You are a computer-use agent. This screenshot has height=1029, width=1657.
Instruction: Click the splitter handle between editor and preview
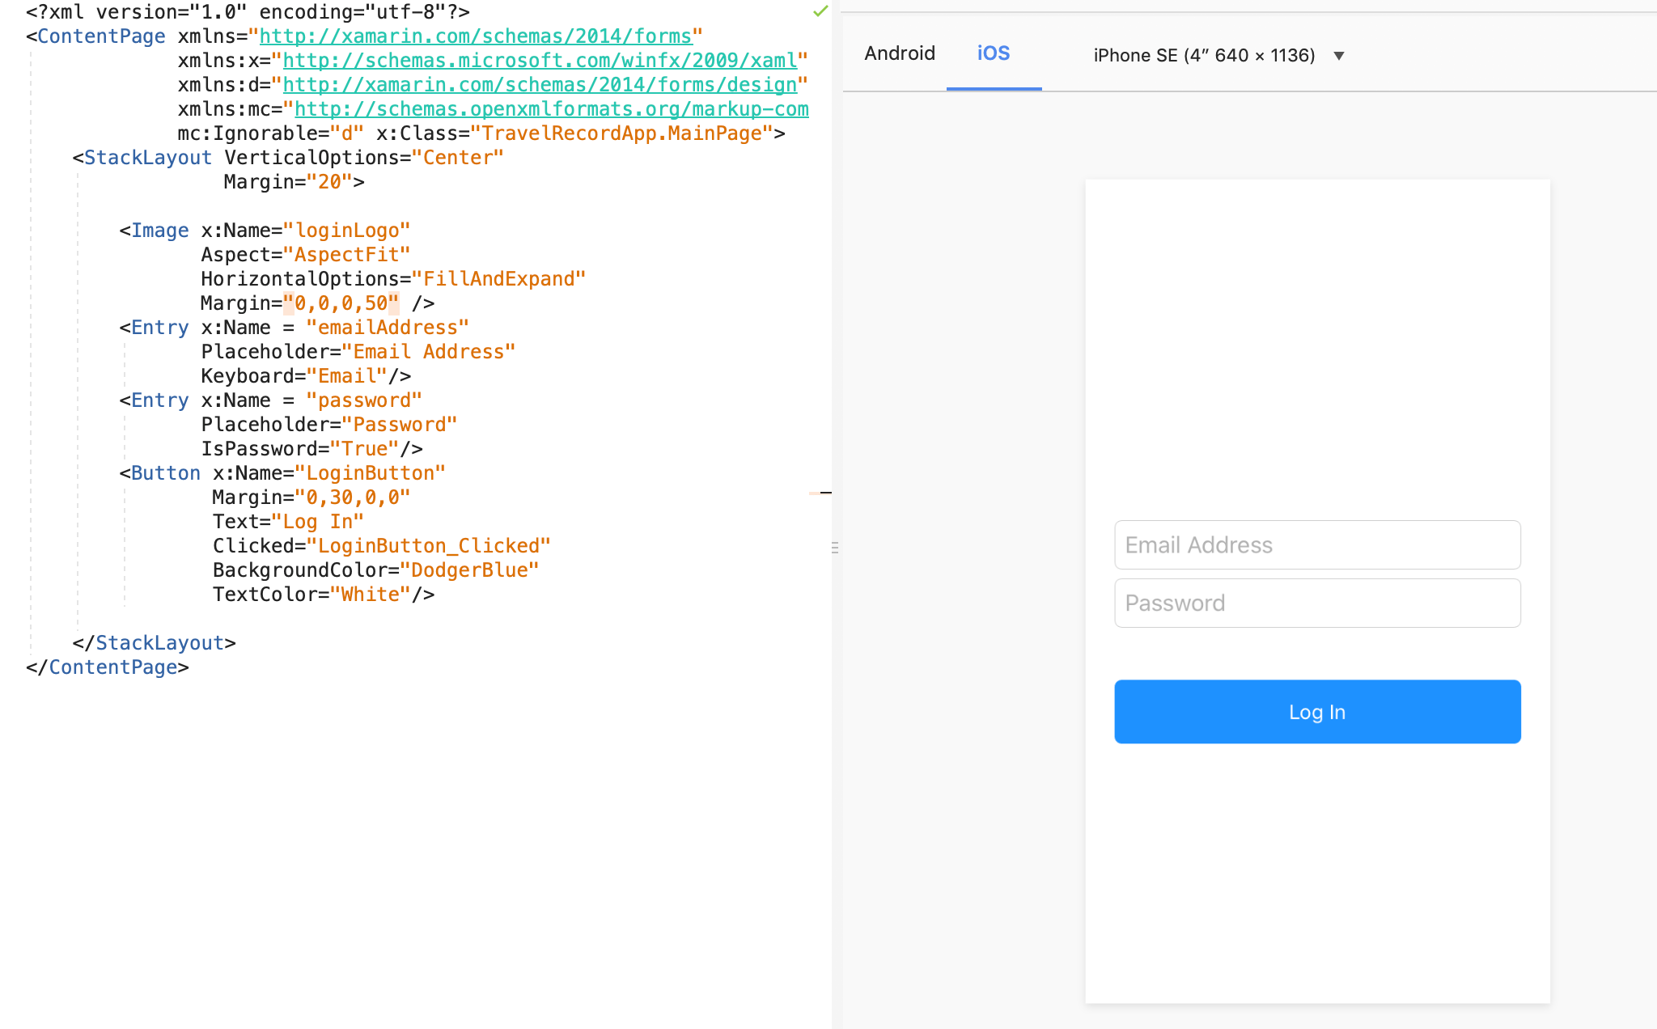tap(834, 548)
